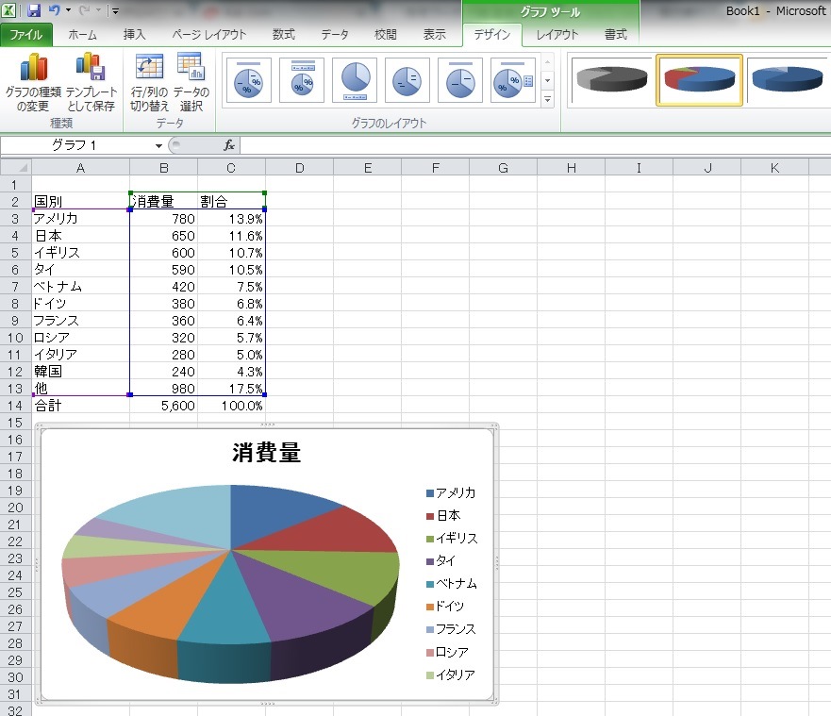Open the データ tab

click(335, 35)
